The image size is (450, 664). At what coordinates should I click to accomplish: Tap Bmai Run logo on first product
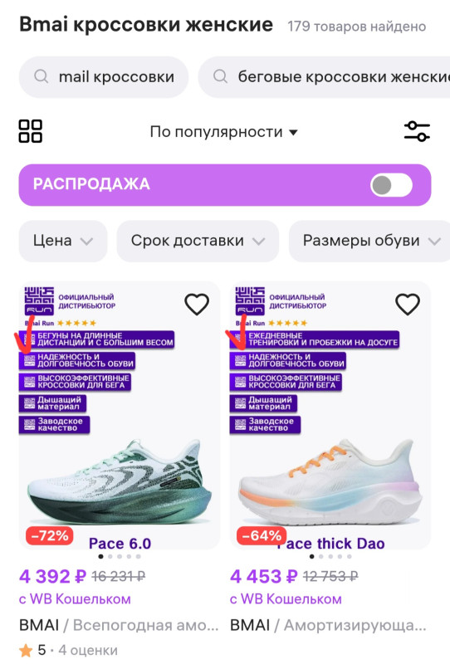coord(39,301)
